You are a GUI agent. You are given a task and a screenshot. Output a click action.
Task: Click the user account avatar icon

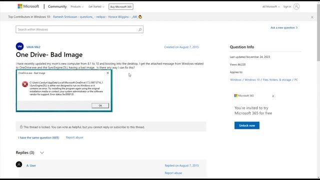pyautogui.click(x=296, y=6)
